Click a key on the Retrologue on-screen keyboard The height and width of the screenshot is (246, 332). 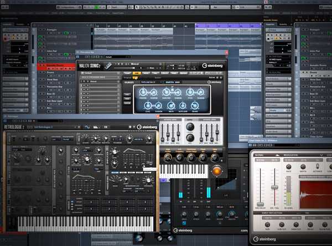coord(86,224)
